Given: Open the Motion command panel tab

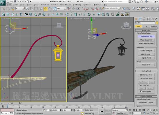Looking at the screenshot, I should click(x=148, y=19).
